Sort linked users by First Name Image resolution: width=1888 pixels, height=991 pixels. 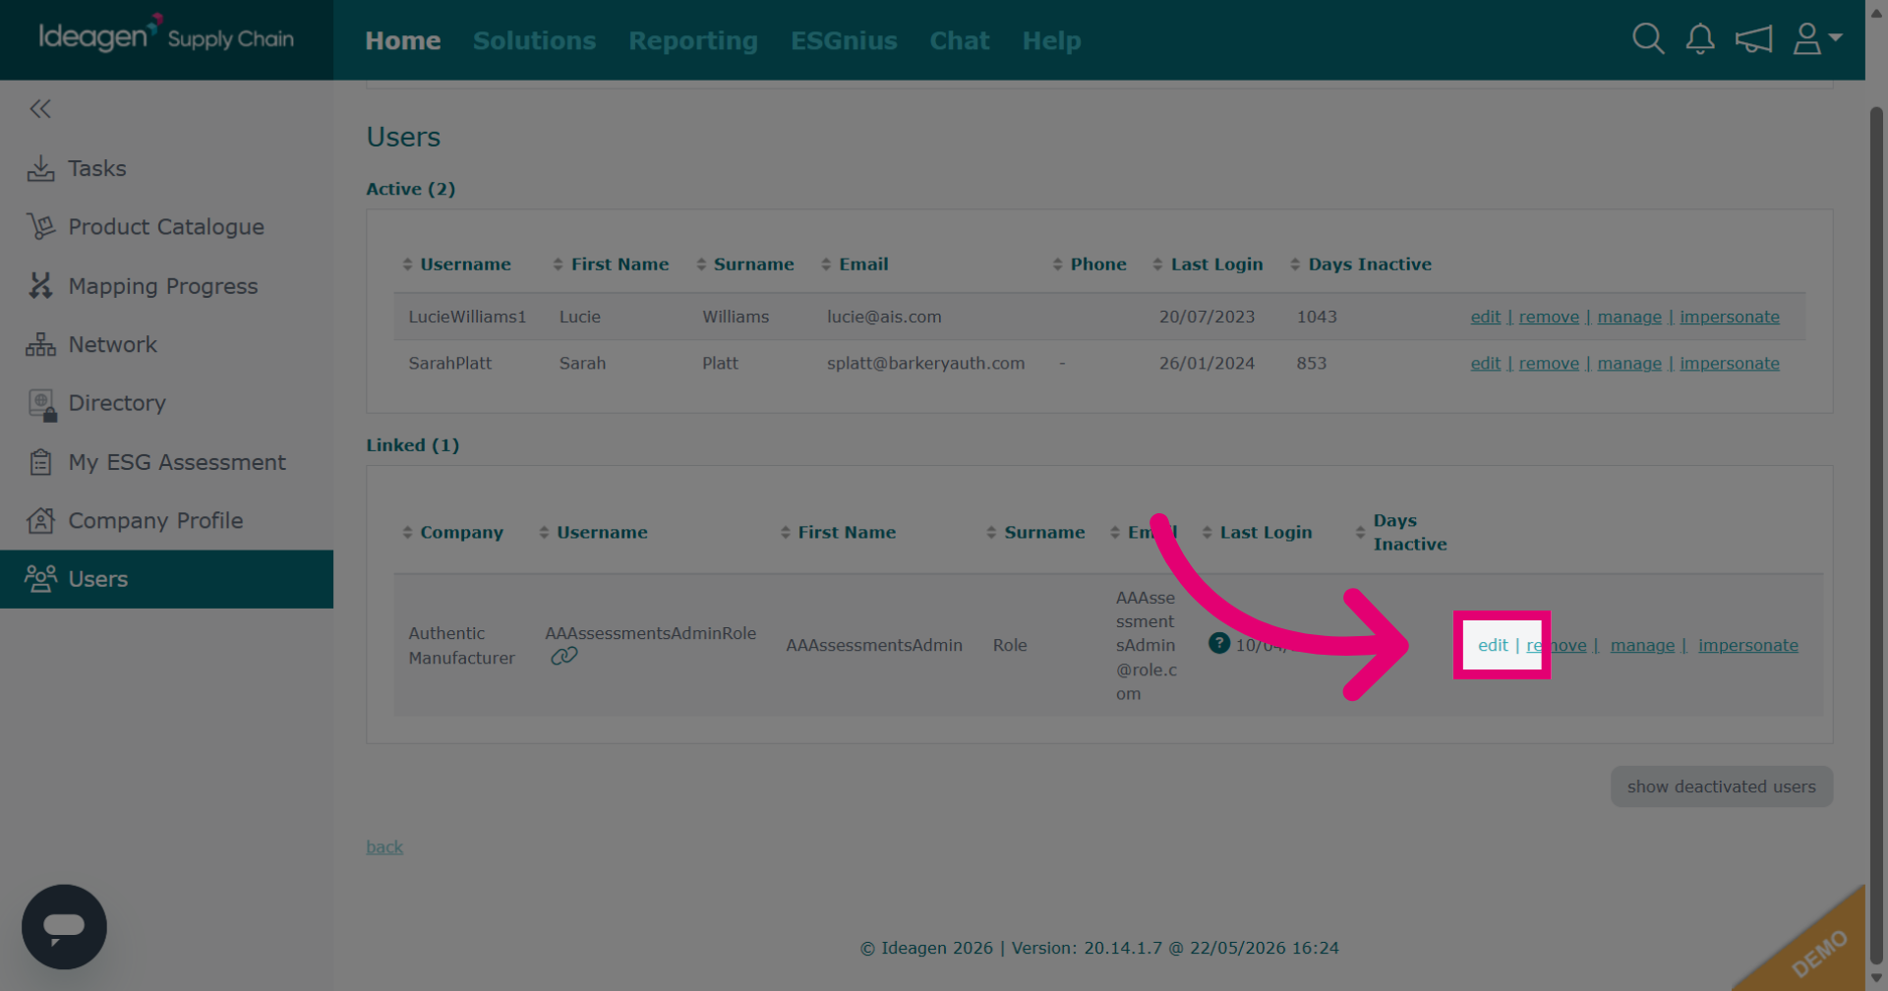point(838,532)
